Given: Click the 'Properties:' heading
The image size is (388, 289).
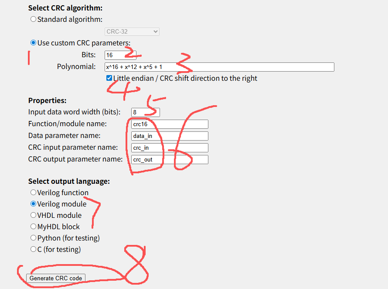Looking at the screenshot, I should pos(47,100).
